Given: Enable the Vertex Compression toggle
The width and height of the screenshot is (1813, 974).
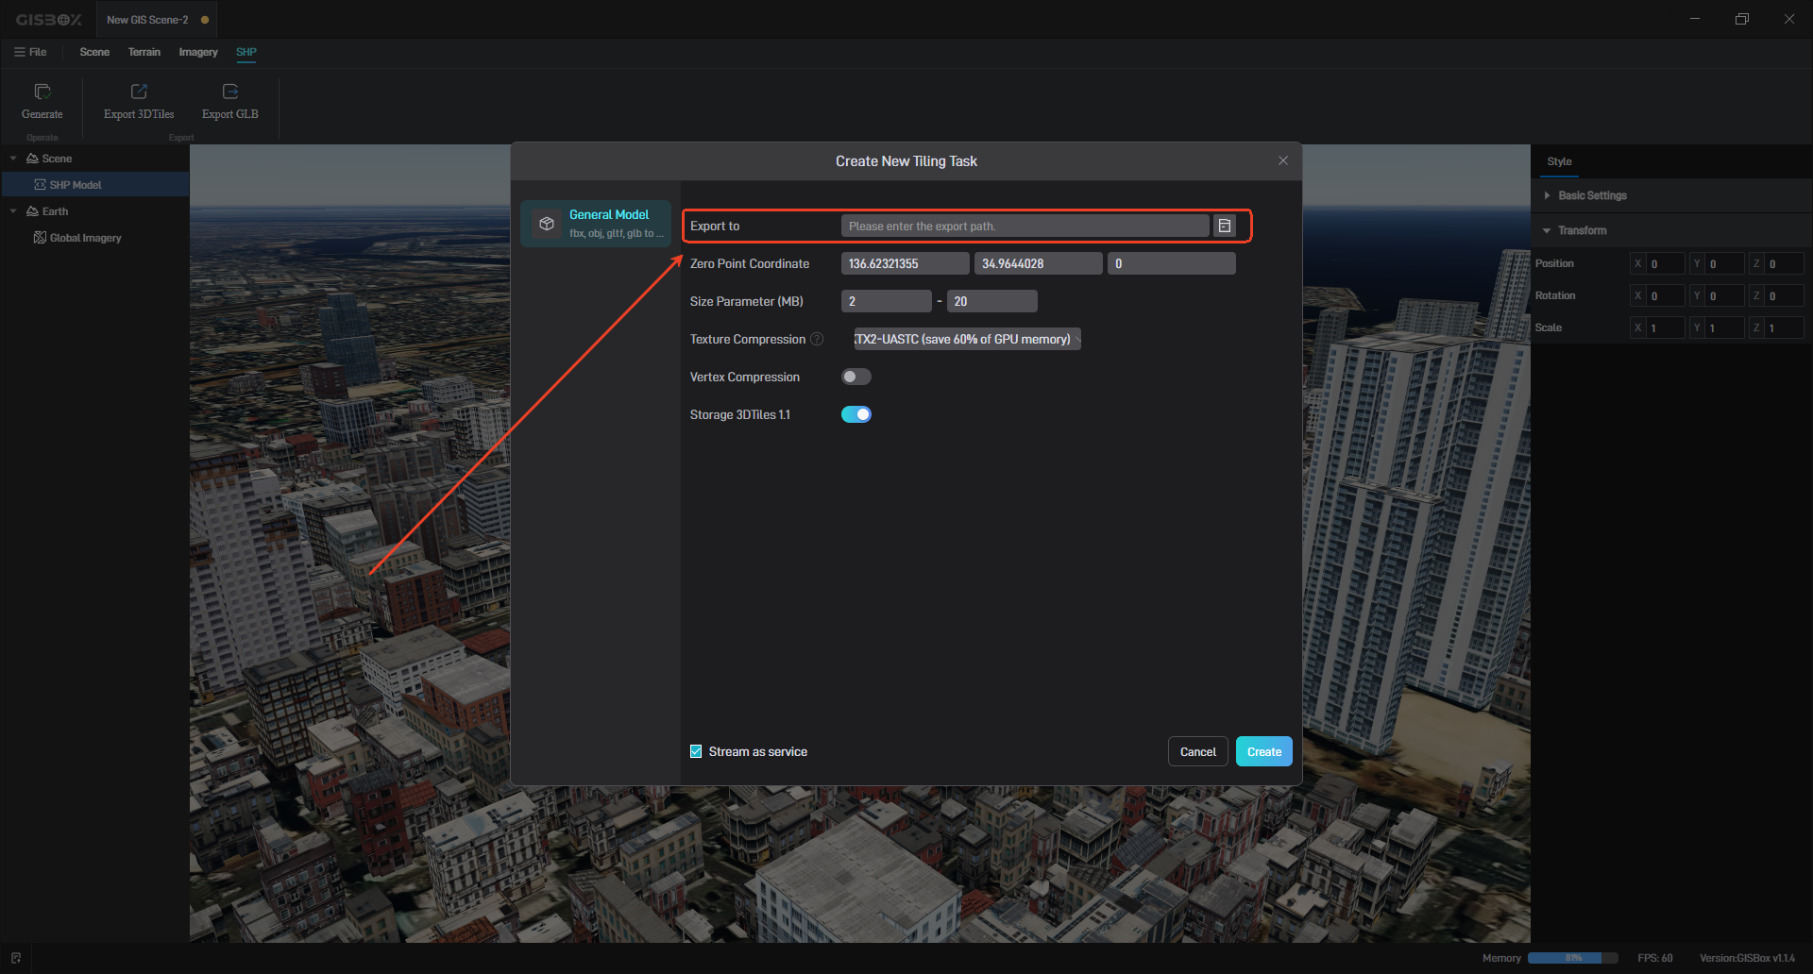Looking at the screenshot, I should [x=856, y=377].
